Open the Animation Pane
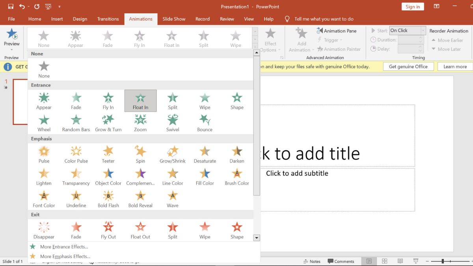473x266 pixels. coord(336,31)
